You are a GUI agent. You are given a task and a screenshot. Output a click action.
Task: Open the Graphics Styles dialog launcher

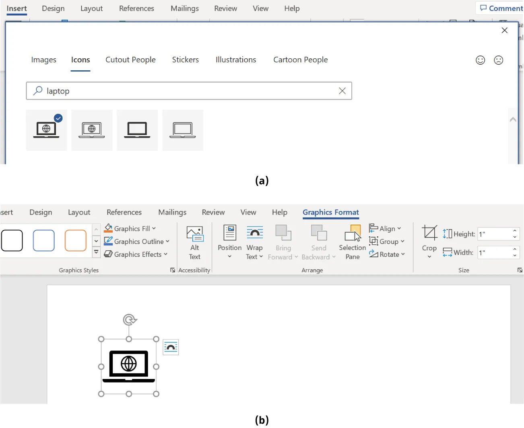tap(172, 270)
